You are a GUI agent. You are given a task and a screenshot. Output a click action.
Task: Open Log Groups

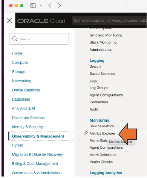point(99,88)
